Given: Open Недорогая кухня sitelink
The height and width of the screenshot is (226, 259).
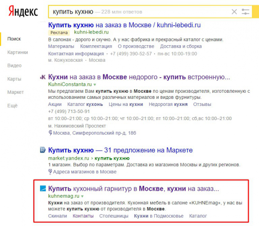Looking at the screenshot, I should 168,105.
